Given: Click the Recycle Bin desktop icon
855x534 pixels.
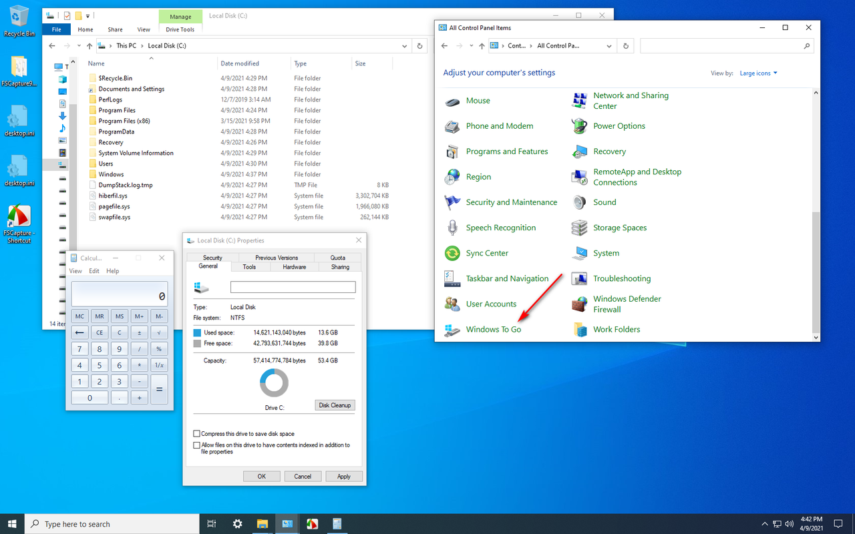Looking at the screenshot, I should (19, 21).
